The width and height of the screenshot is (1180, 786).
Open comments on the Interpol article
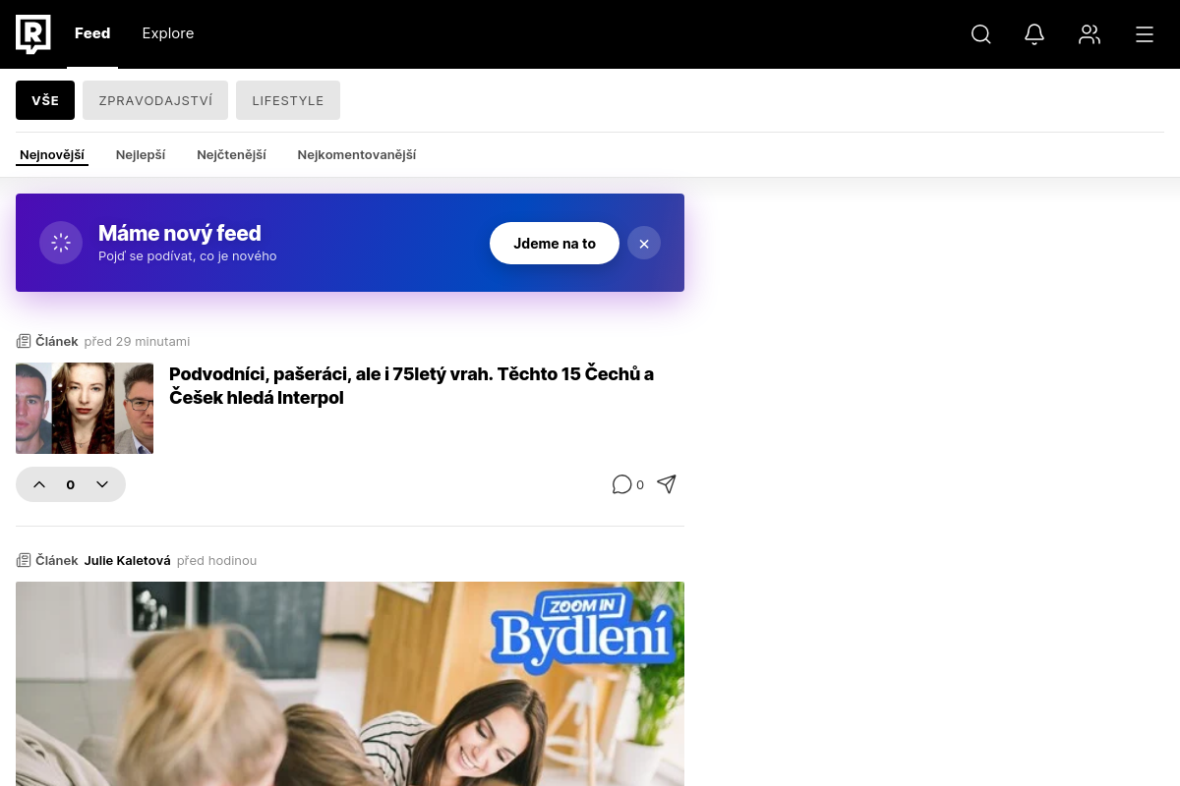point(627,484)
